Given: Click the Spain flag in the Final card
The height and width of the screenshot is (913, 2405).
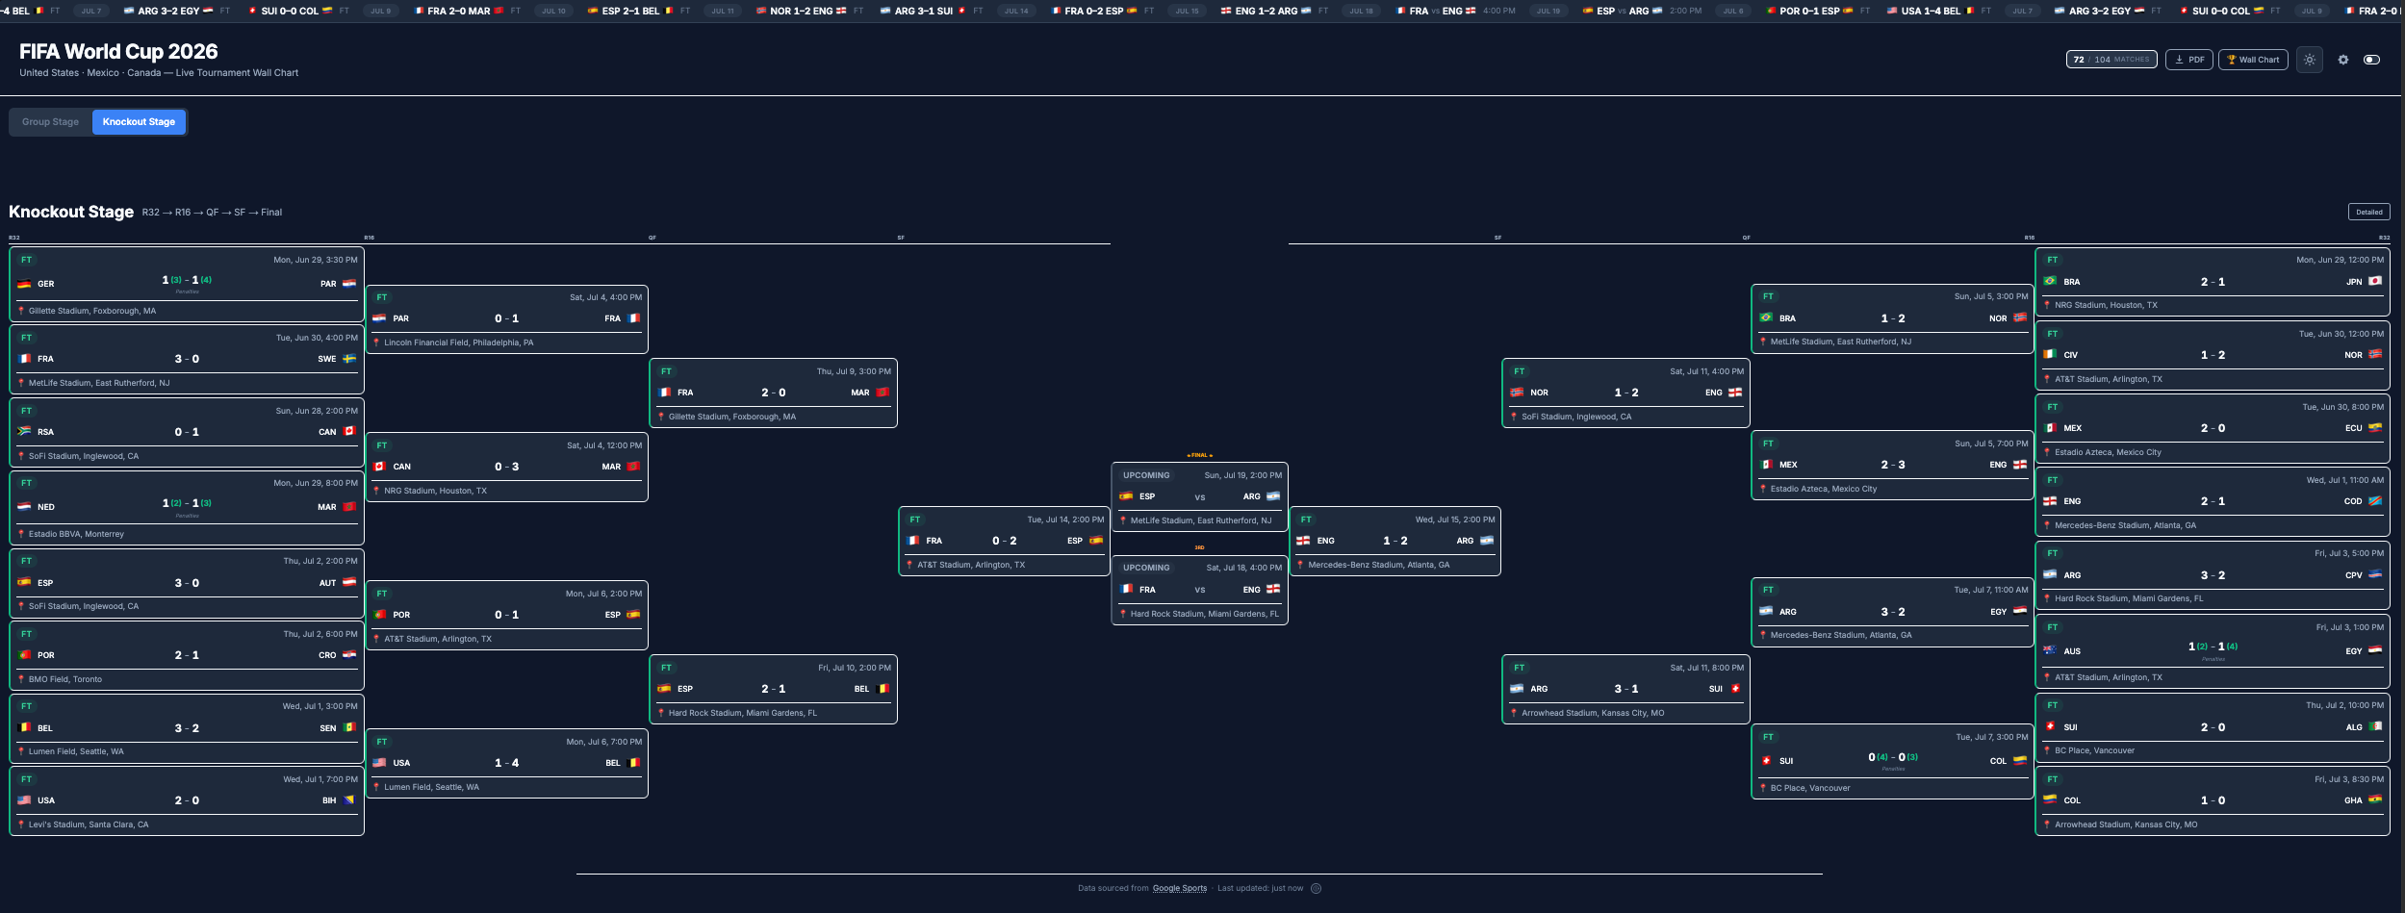Looking at the screenshot, I should (1126, 496).
